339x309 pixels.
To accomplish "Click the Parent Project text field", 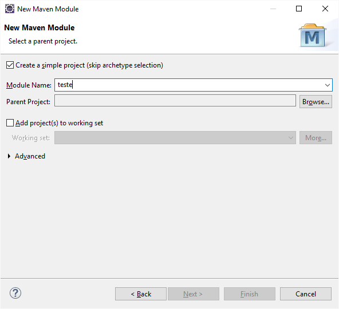I will click(x=175, y=101).
